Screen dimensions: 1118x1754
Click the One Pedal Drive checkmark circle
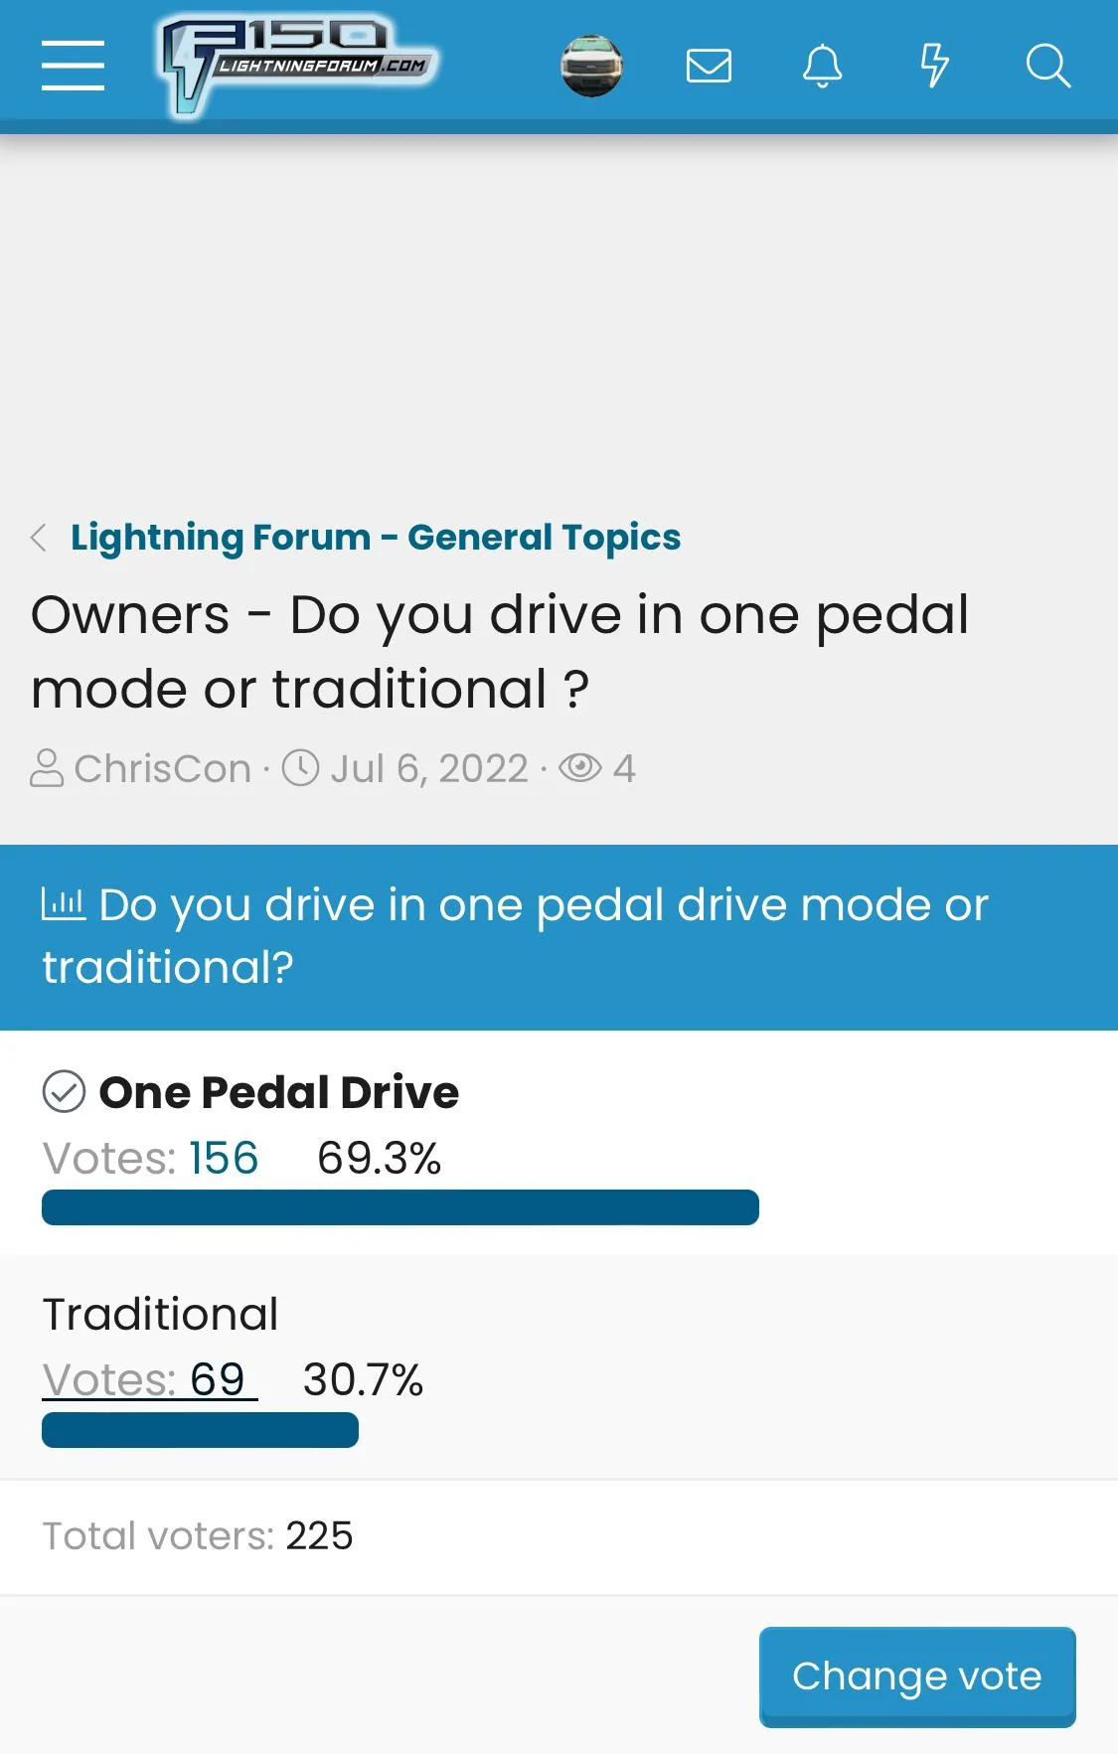[64, 1092]
